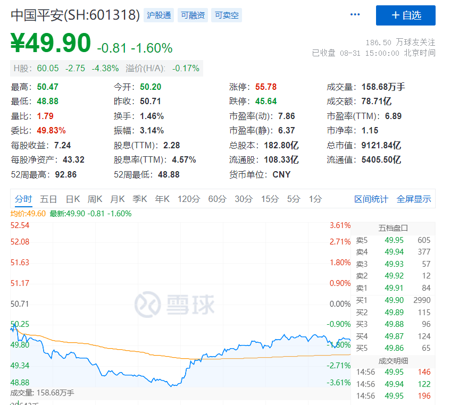Select the 可融资 tag
This screenshot has width=459, height=405.
coord(193,15)
